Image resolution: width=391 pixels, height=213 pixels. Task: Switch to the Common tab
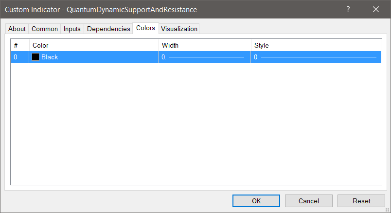click(45, 29)
